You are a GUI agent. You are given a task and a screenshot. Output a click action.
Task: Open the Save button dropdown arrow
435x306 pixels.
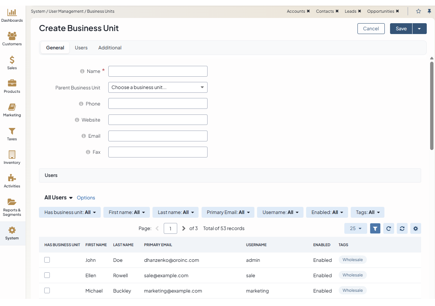tap(419, 29)
